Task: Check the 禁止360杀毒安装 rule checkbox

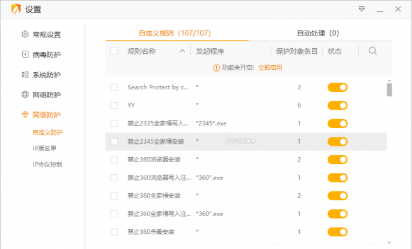Action: pos(114,232)
